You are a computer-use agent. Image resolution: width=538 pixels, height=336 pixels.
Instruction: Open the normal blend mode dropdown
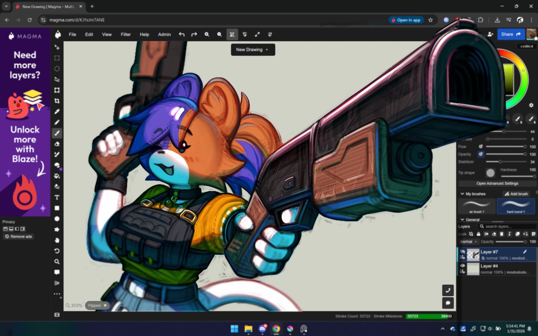pos(468,242)
